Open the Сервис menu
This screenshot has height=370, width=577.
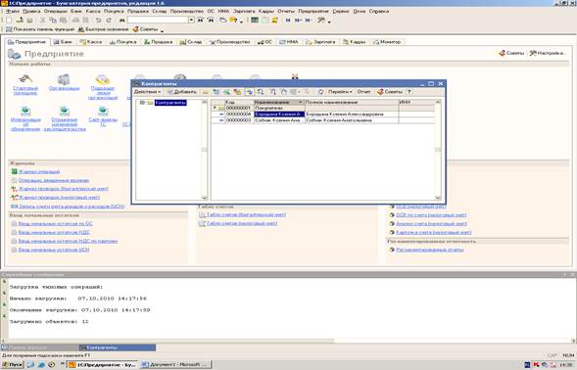coord(341,11)
